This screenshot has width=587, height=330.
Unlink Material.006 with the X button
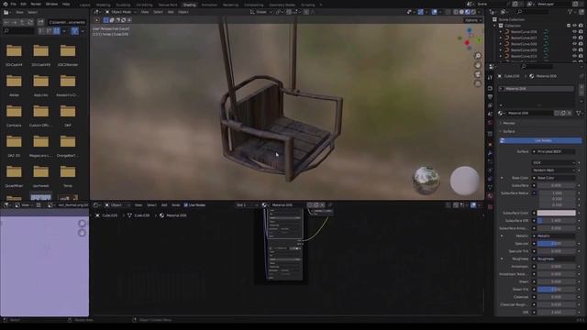[x=570, y=113]
